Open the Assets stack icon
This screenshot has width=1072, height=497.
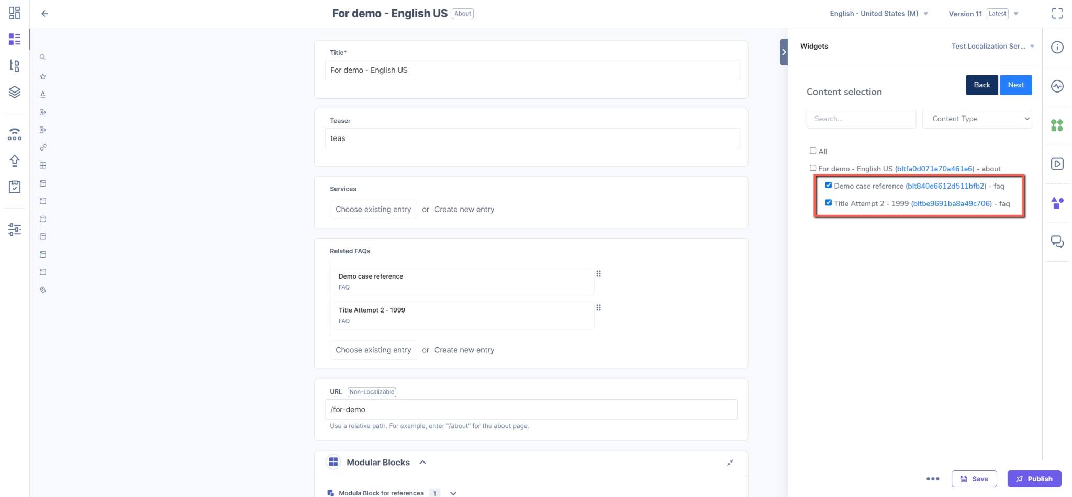click(x=15, y=92)
